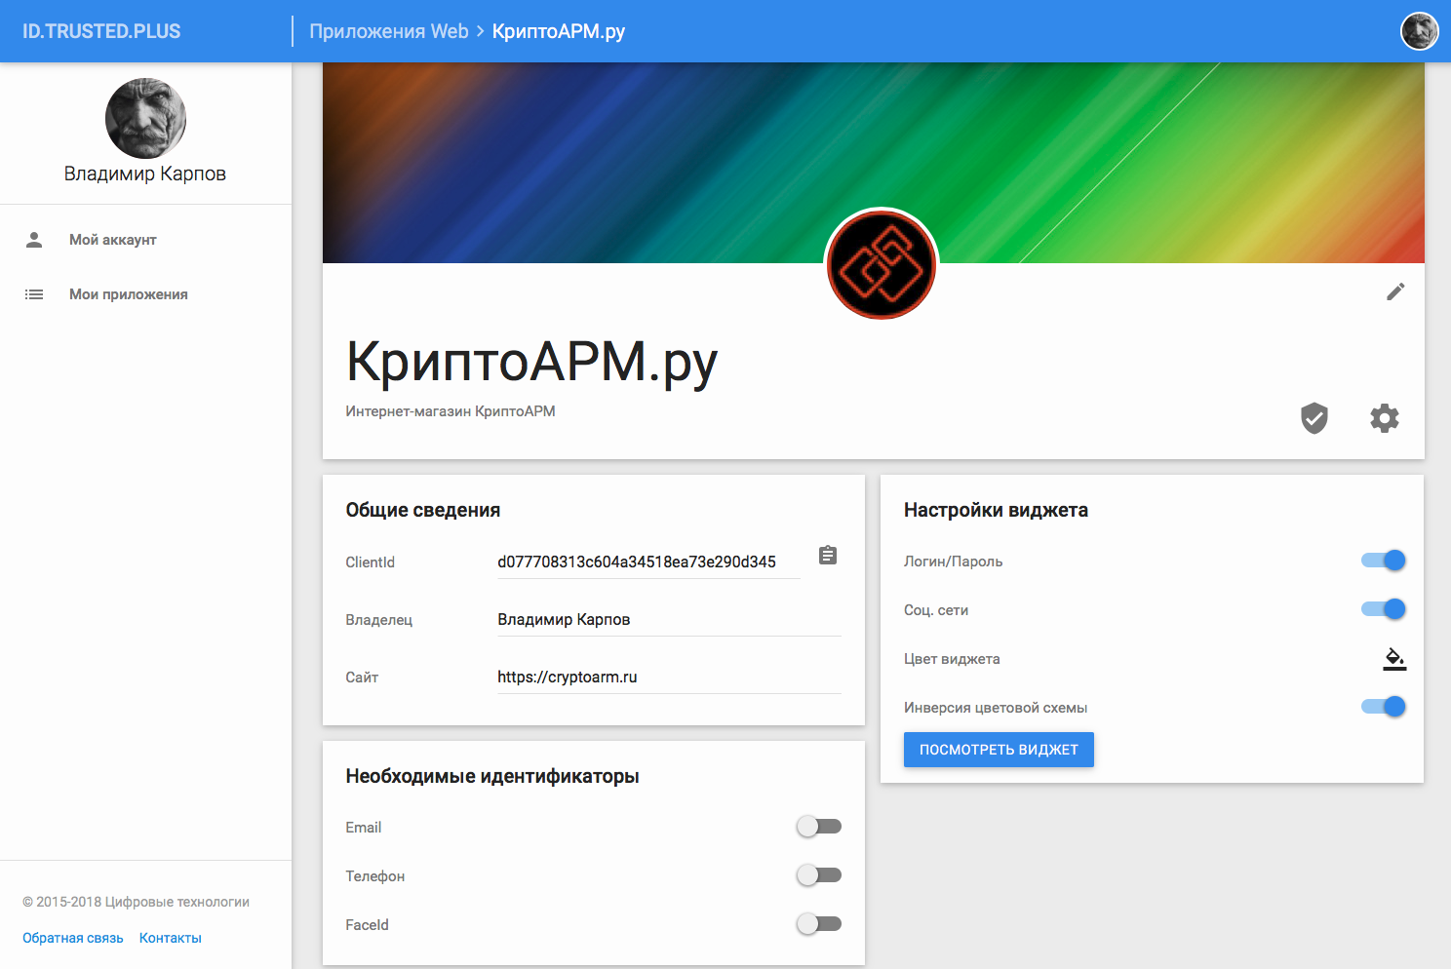Click Интернет-магазин КриптоАРМ description
Screen dimensions: 1451x969
451,411
